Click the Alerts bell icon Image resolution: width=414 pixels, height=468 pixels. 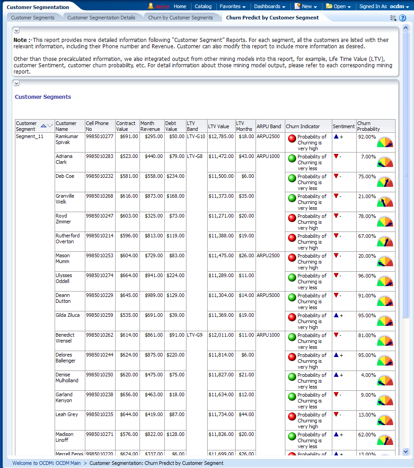click(151, 6)
